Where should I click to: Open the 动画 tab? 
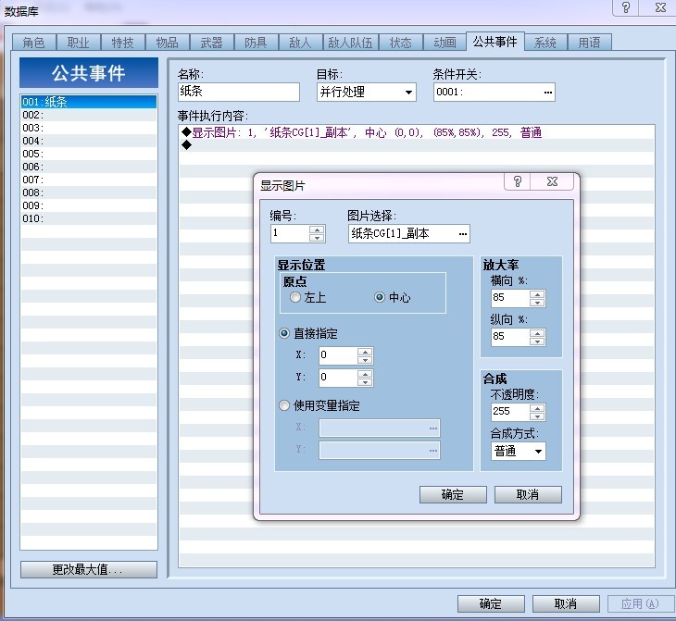pos(444,43)
